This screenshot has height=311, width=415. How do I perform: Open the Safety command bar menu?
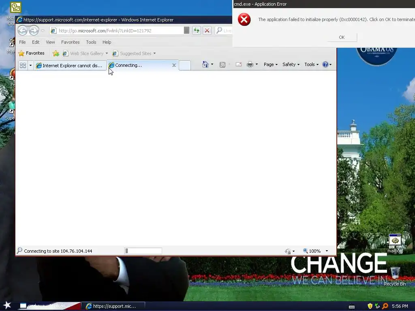(291, 64)
